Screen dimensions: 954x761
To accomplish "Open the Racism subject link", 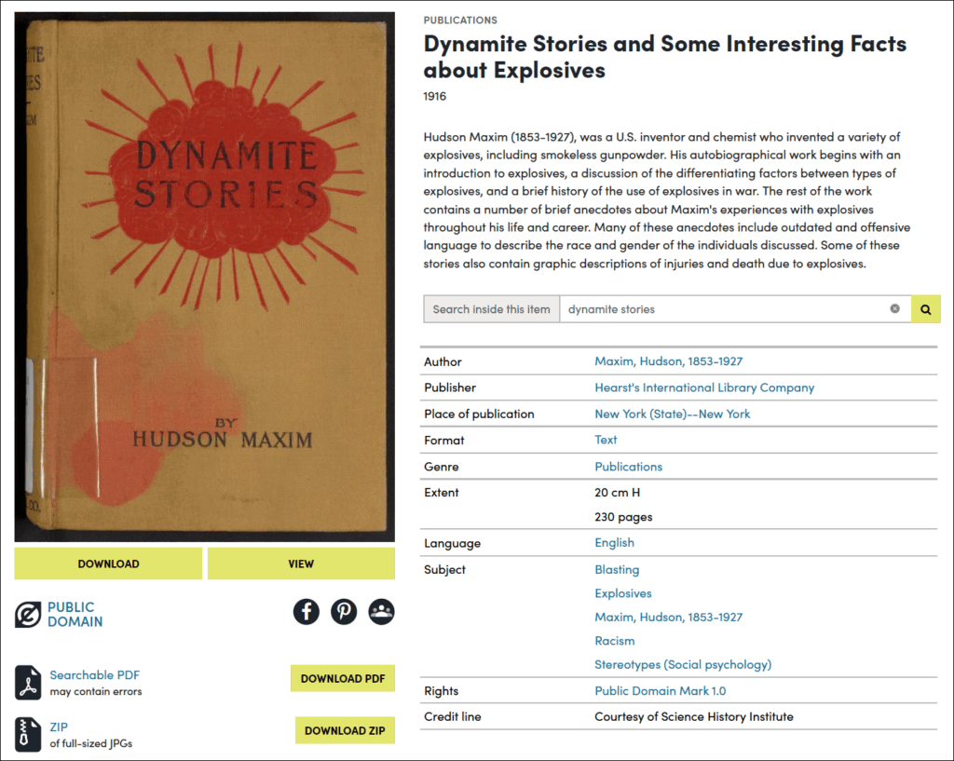I will [615, 641].
